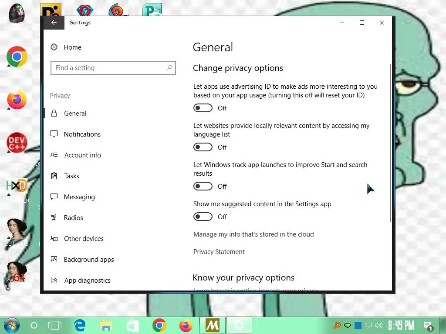This screenshot has height=334, width=446.
Task: Open Settings Home with the gear icon
Action: [54, 47]
